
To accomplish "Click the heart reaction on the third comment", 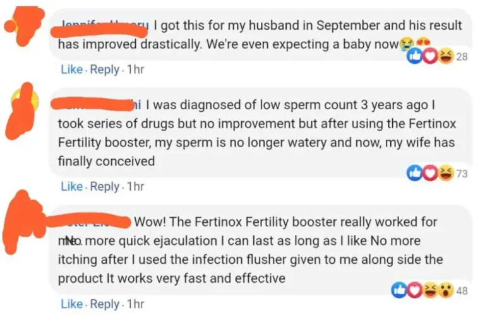I will [414, 291].
